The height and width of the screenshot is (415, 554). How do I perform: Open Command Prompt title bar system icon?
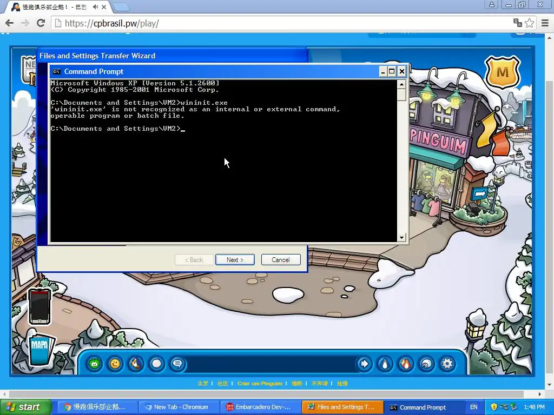pos(56,72)
